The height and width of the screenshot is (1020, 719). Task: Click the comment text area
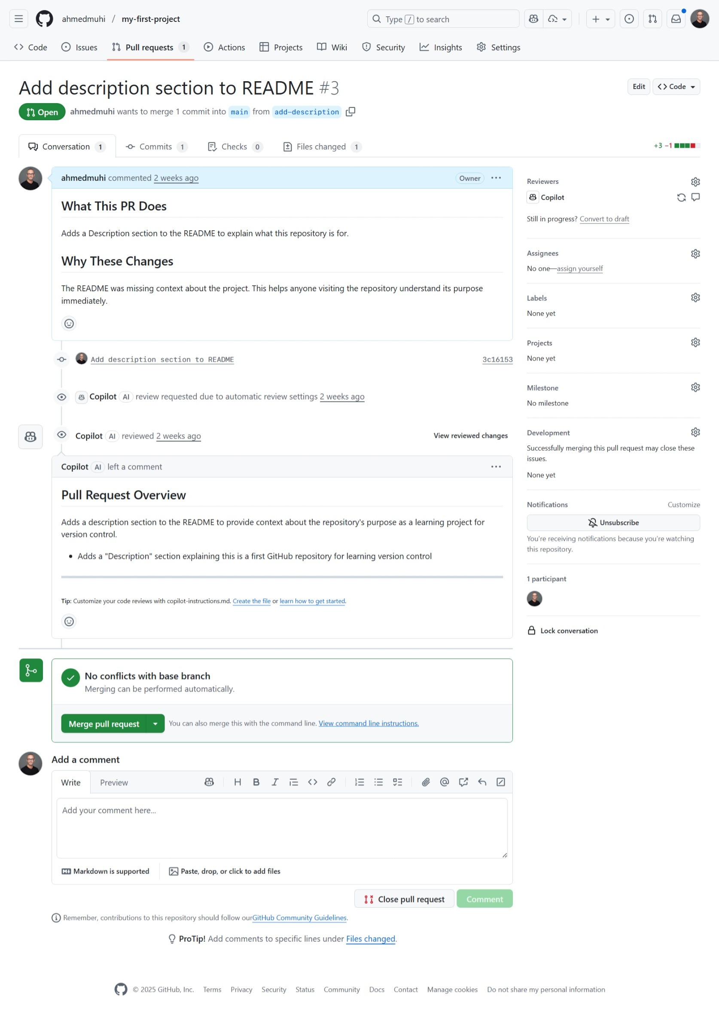[282, 828]
